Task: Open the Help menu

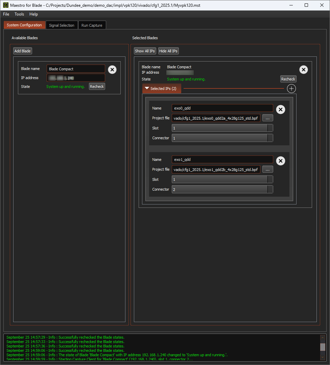Action: pyautogui.click(x=33, y=14)
